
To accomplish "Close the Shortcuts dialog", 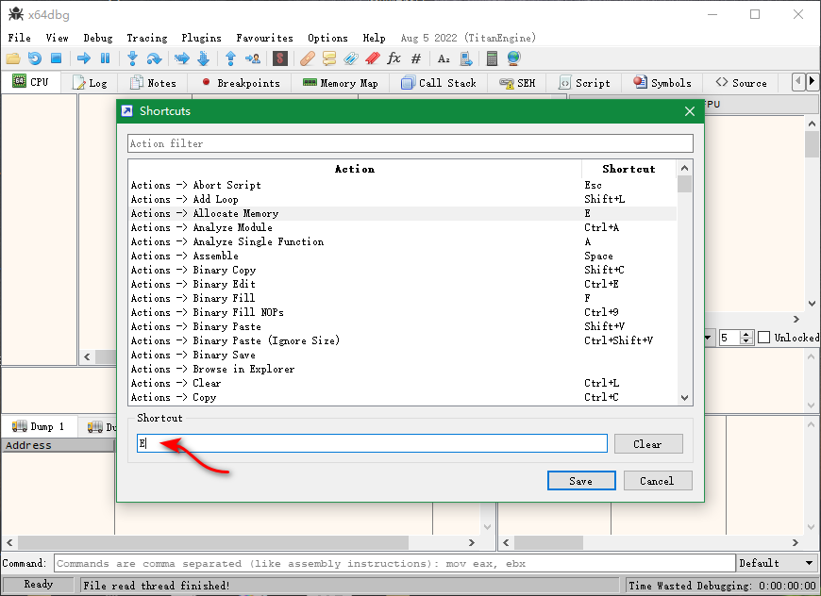I will 690,111.
